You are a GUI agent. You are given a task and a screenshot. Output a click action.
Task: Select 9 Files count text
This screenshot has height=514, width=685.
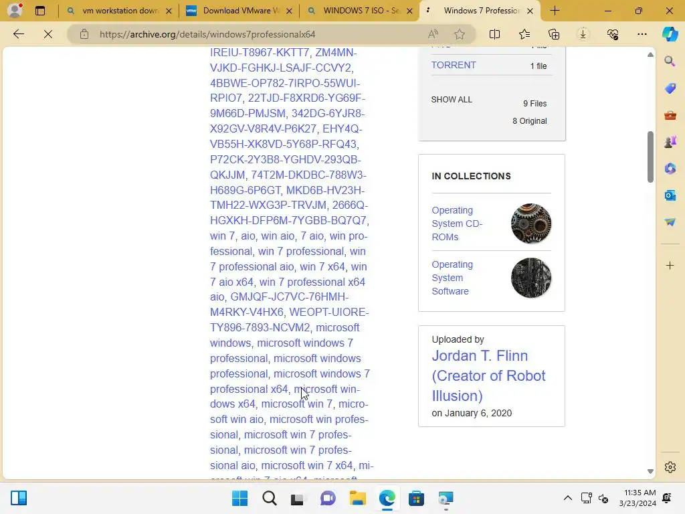point(534,104)
